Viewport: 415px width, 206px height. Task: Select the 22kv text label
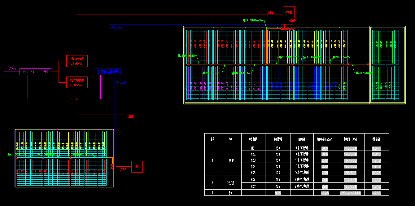14,69
